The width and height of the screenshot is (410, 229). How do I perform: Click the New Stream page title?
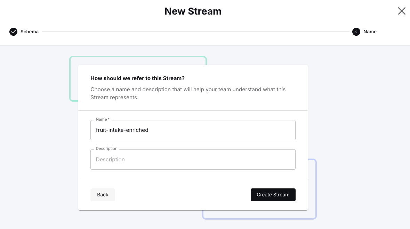point(193,11)
